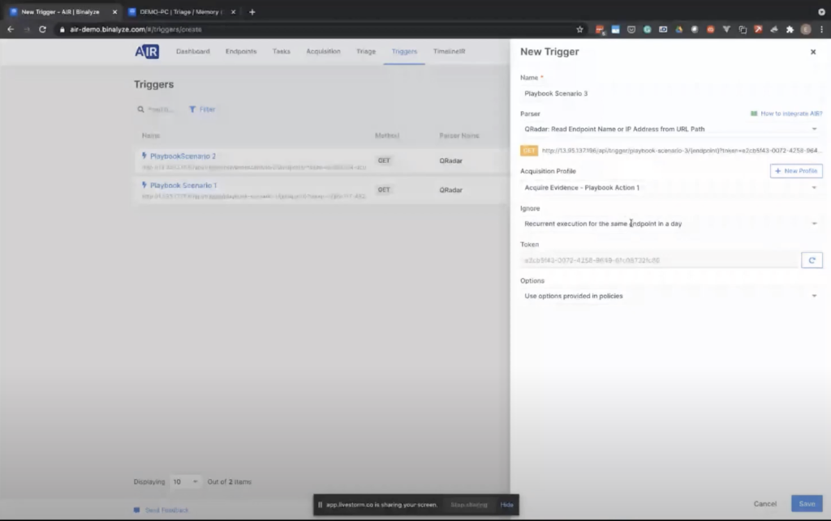
Task: Switch to the Acquisition tab
Action: 323,51
